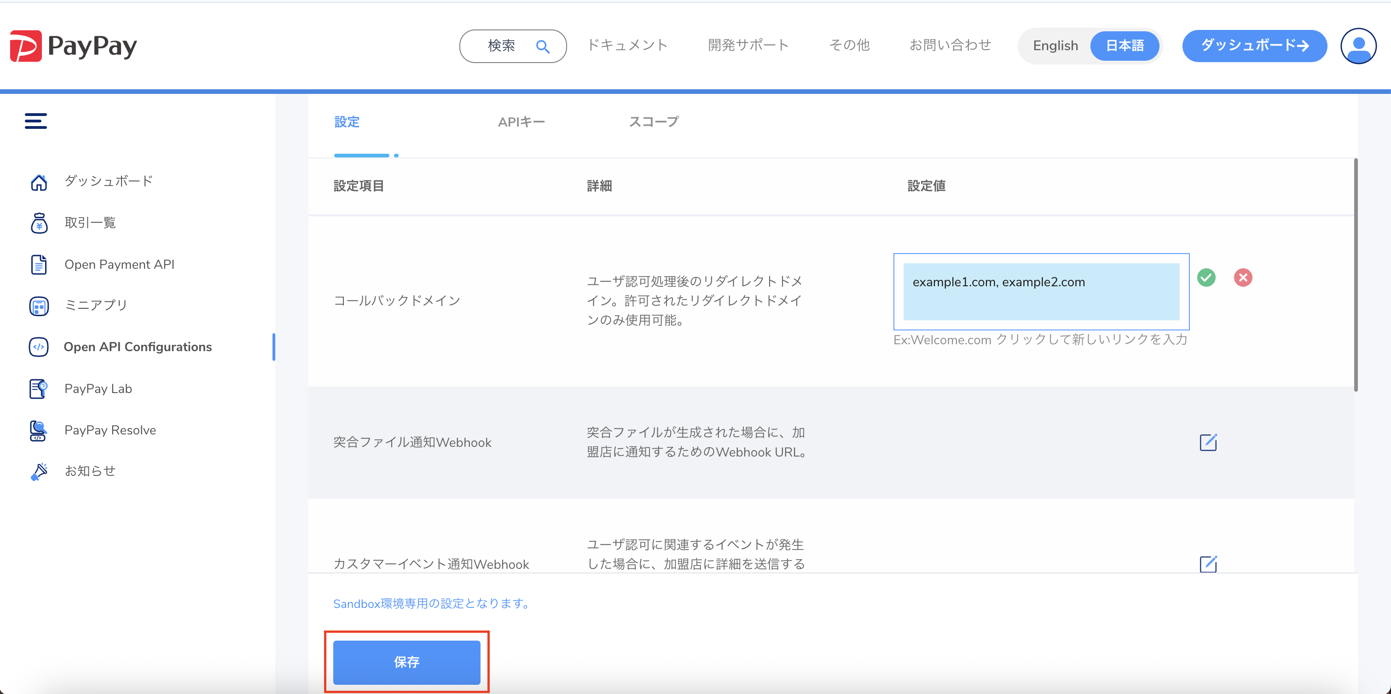The image size is (1391, 694).
Task: Click the Ex:Welcome.com hint text
Action: click(1041, 340)
